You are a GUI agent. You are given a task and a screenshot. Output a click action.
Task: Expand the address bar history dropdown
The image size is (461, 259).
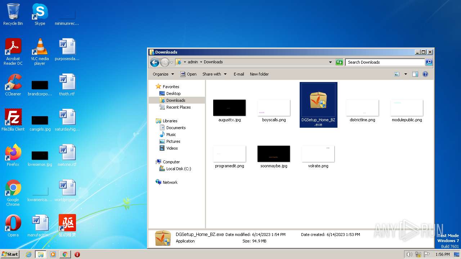(330, 62)
